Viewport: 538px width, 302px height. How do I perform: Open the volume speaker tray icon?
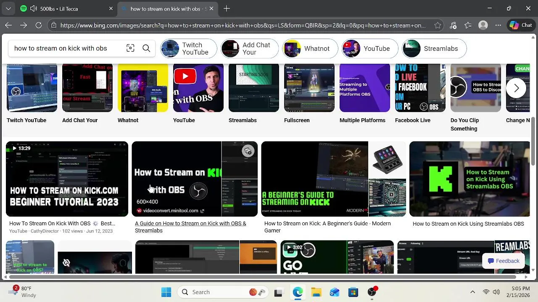[496, 292]
